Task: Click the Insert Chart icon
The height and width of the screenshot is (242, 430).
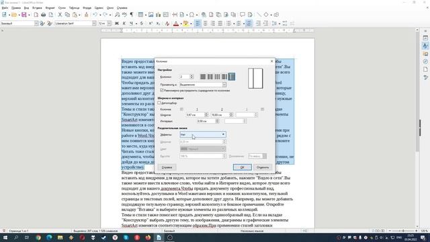Action: pos(159,15)
